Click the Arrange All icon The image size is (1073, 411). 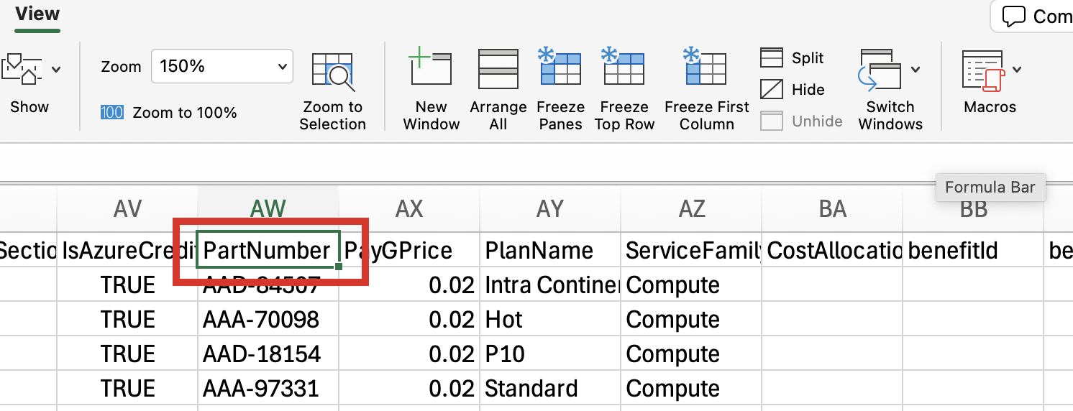[x=498, y=69]
